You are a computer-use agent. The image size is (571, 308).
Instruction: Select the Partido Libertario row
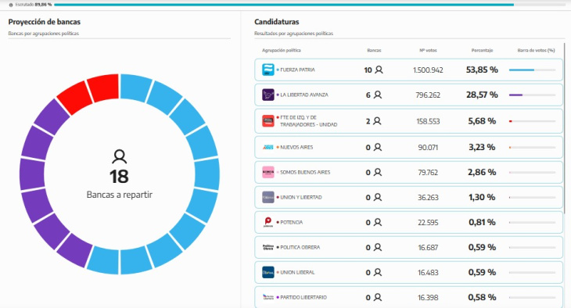click(408, 297)
